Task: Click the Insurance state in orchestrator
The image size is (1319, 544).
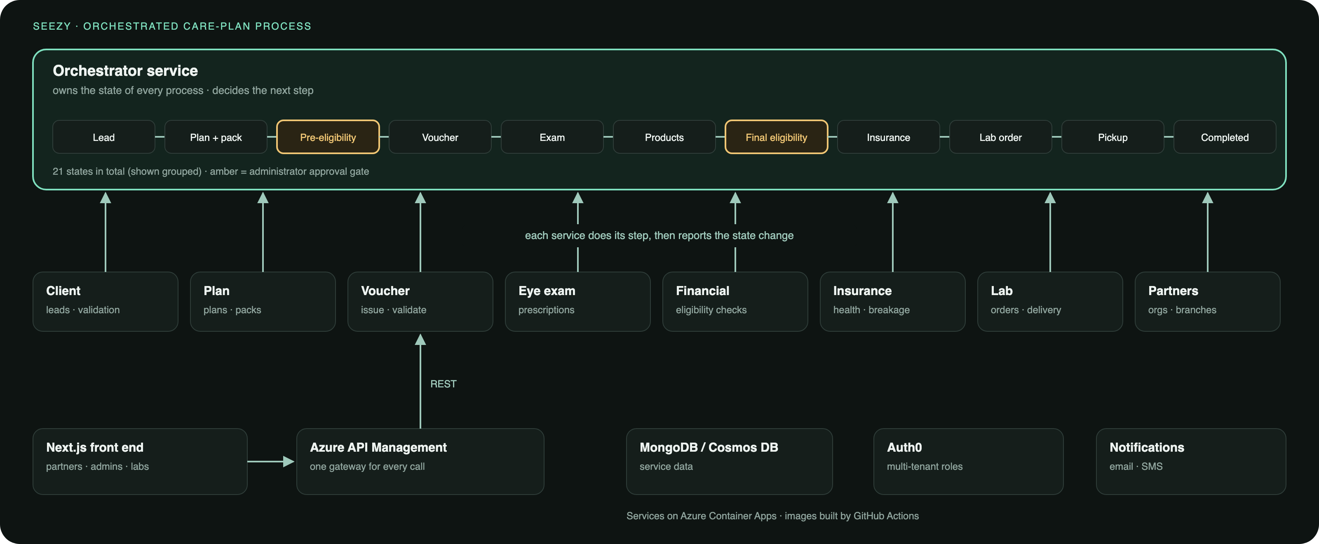Action: click(x=888, y=137)
